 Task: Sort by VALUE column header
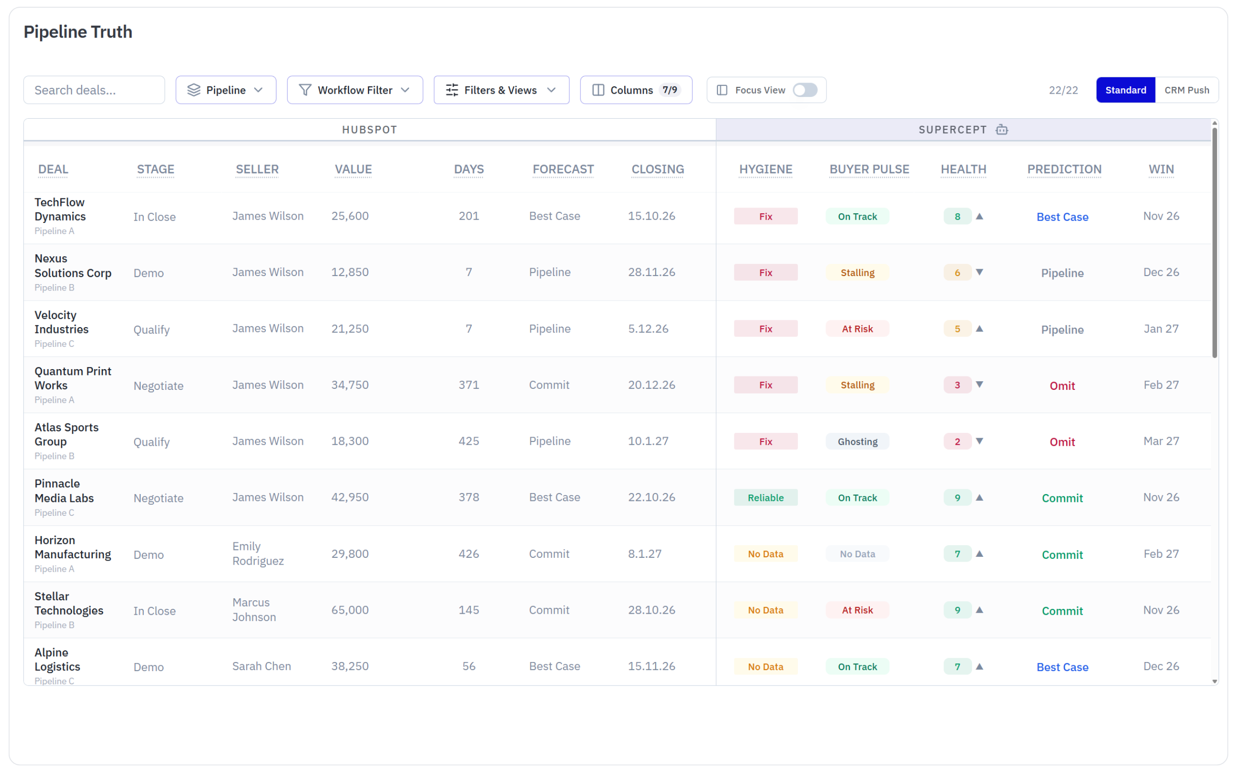pyautogui.click(x=353, y=169)
